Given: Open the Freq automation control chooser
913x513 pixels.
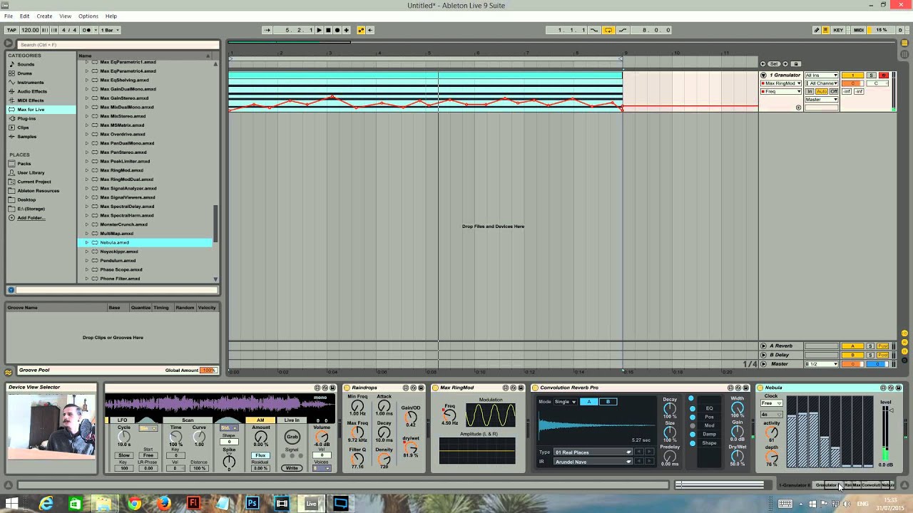Looking at the screenshot, I should pos(781,91).
